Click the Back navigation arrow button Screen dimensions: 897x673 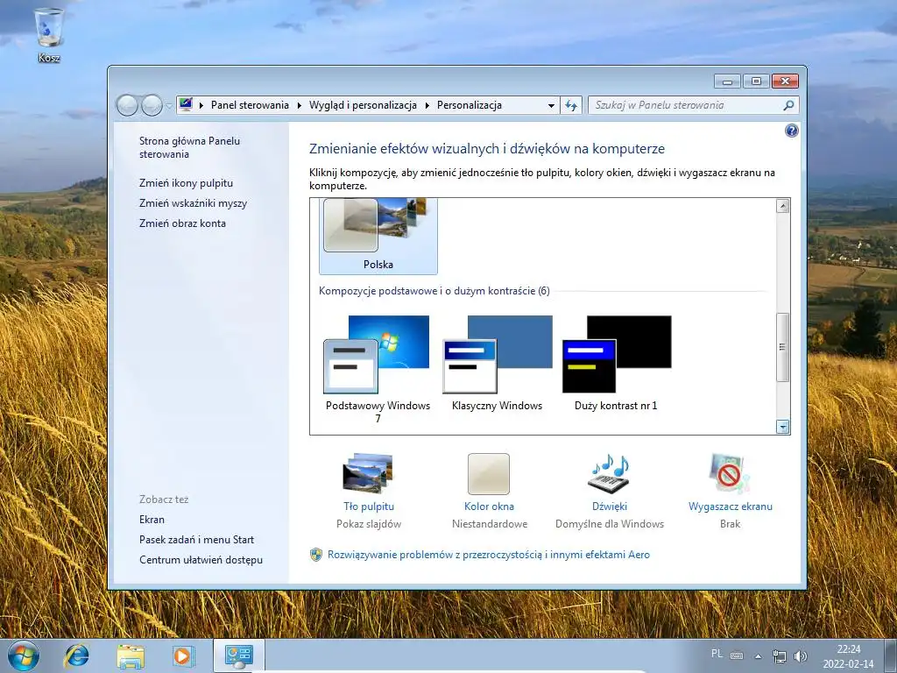click(127, 105)
